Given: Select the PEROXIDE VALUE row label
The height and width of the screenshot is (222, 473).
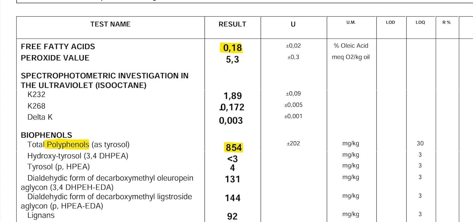Looking at the screenshot, I should click(55, 58).
